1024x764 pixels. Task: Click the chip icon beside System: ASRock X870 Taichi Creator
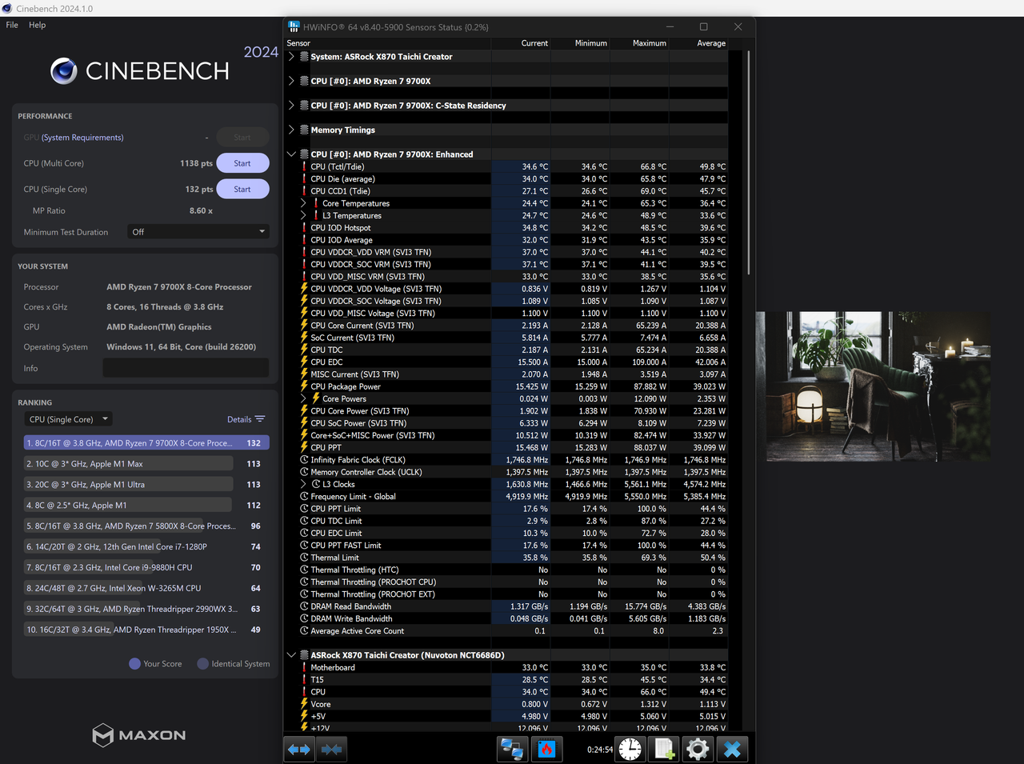coord(304,57)
